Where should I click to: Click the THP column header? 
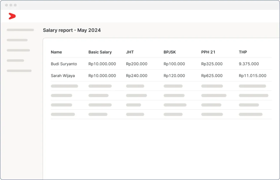[x=243, y=52]
